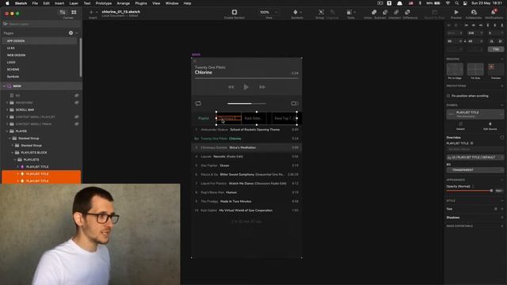Open the PLAYLIST TITLE symbol dropdown
507x285 pixels.
click(x=475, y=114)
